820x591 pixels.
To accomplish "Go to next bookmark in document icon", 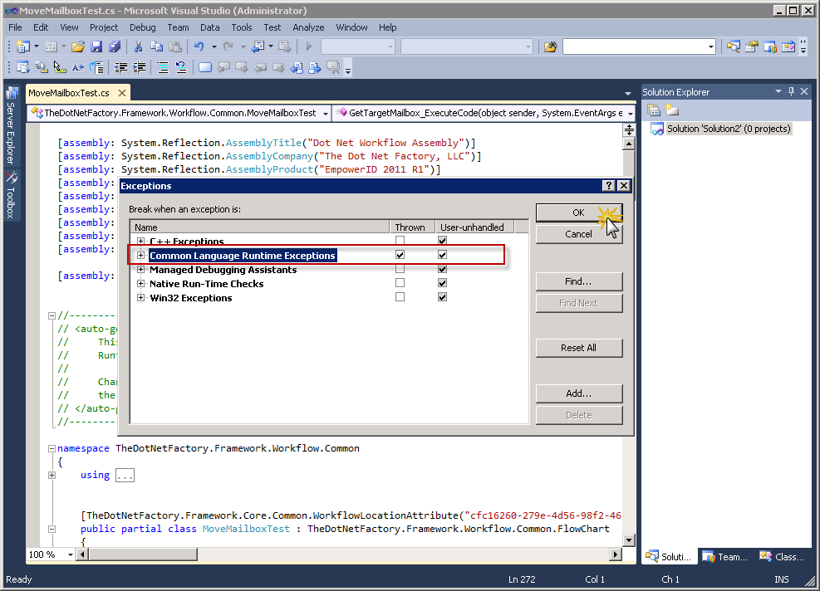I will pyautogui.click(x=315, y=67).
